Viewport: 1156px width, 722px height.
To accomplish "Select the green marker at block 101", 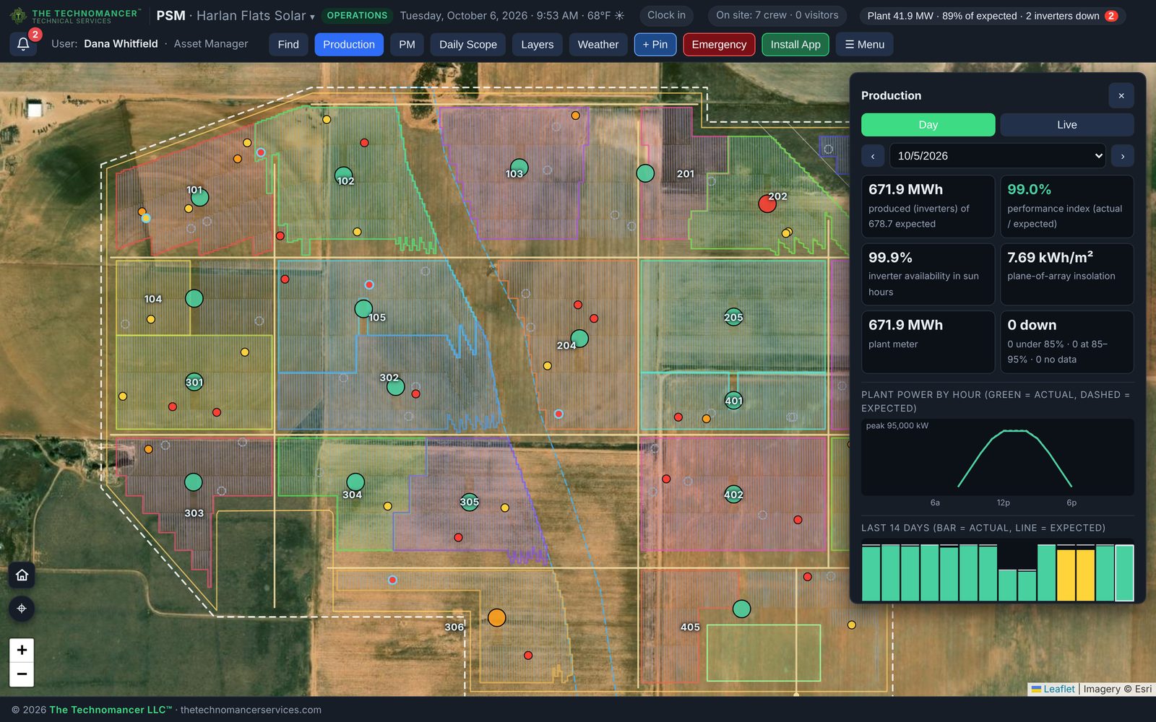I will (x=200, y=197).
